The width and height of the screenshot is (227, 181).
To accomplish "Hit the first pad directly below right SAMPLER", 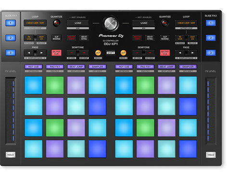I will pyautogui.click(x=188, y=85).
